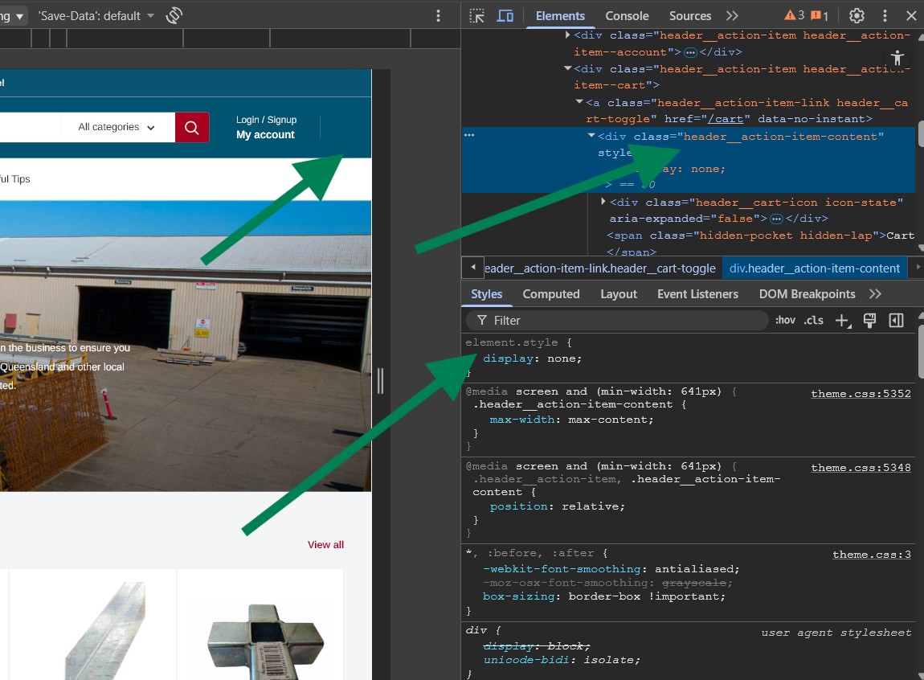Click the View all link

pyautogui.click(x=325, y=545)
